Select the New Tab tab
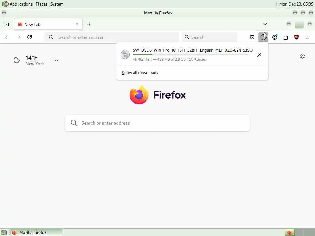 48,24
